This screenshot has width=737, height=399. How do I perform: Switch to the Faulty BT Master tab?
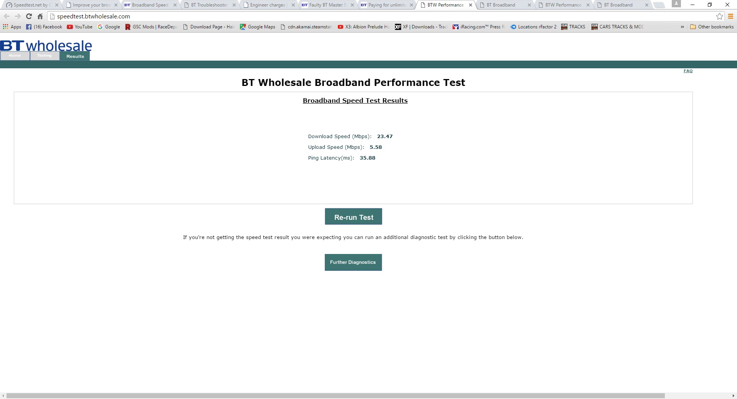coord(326,5)
